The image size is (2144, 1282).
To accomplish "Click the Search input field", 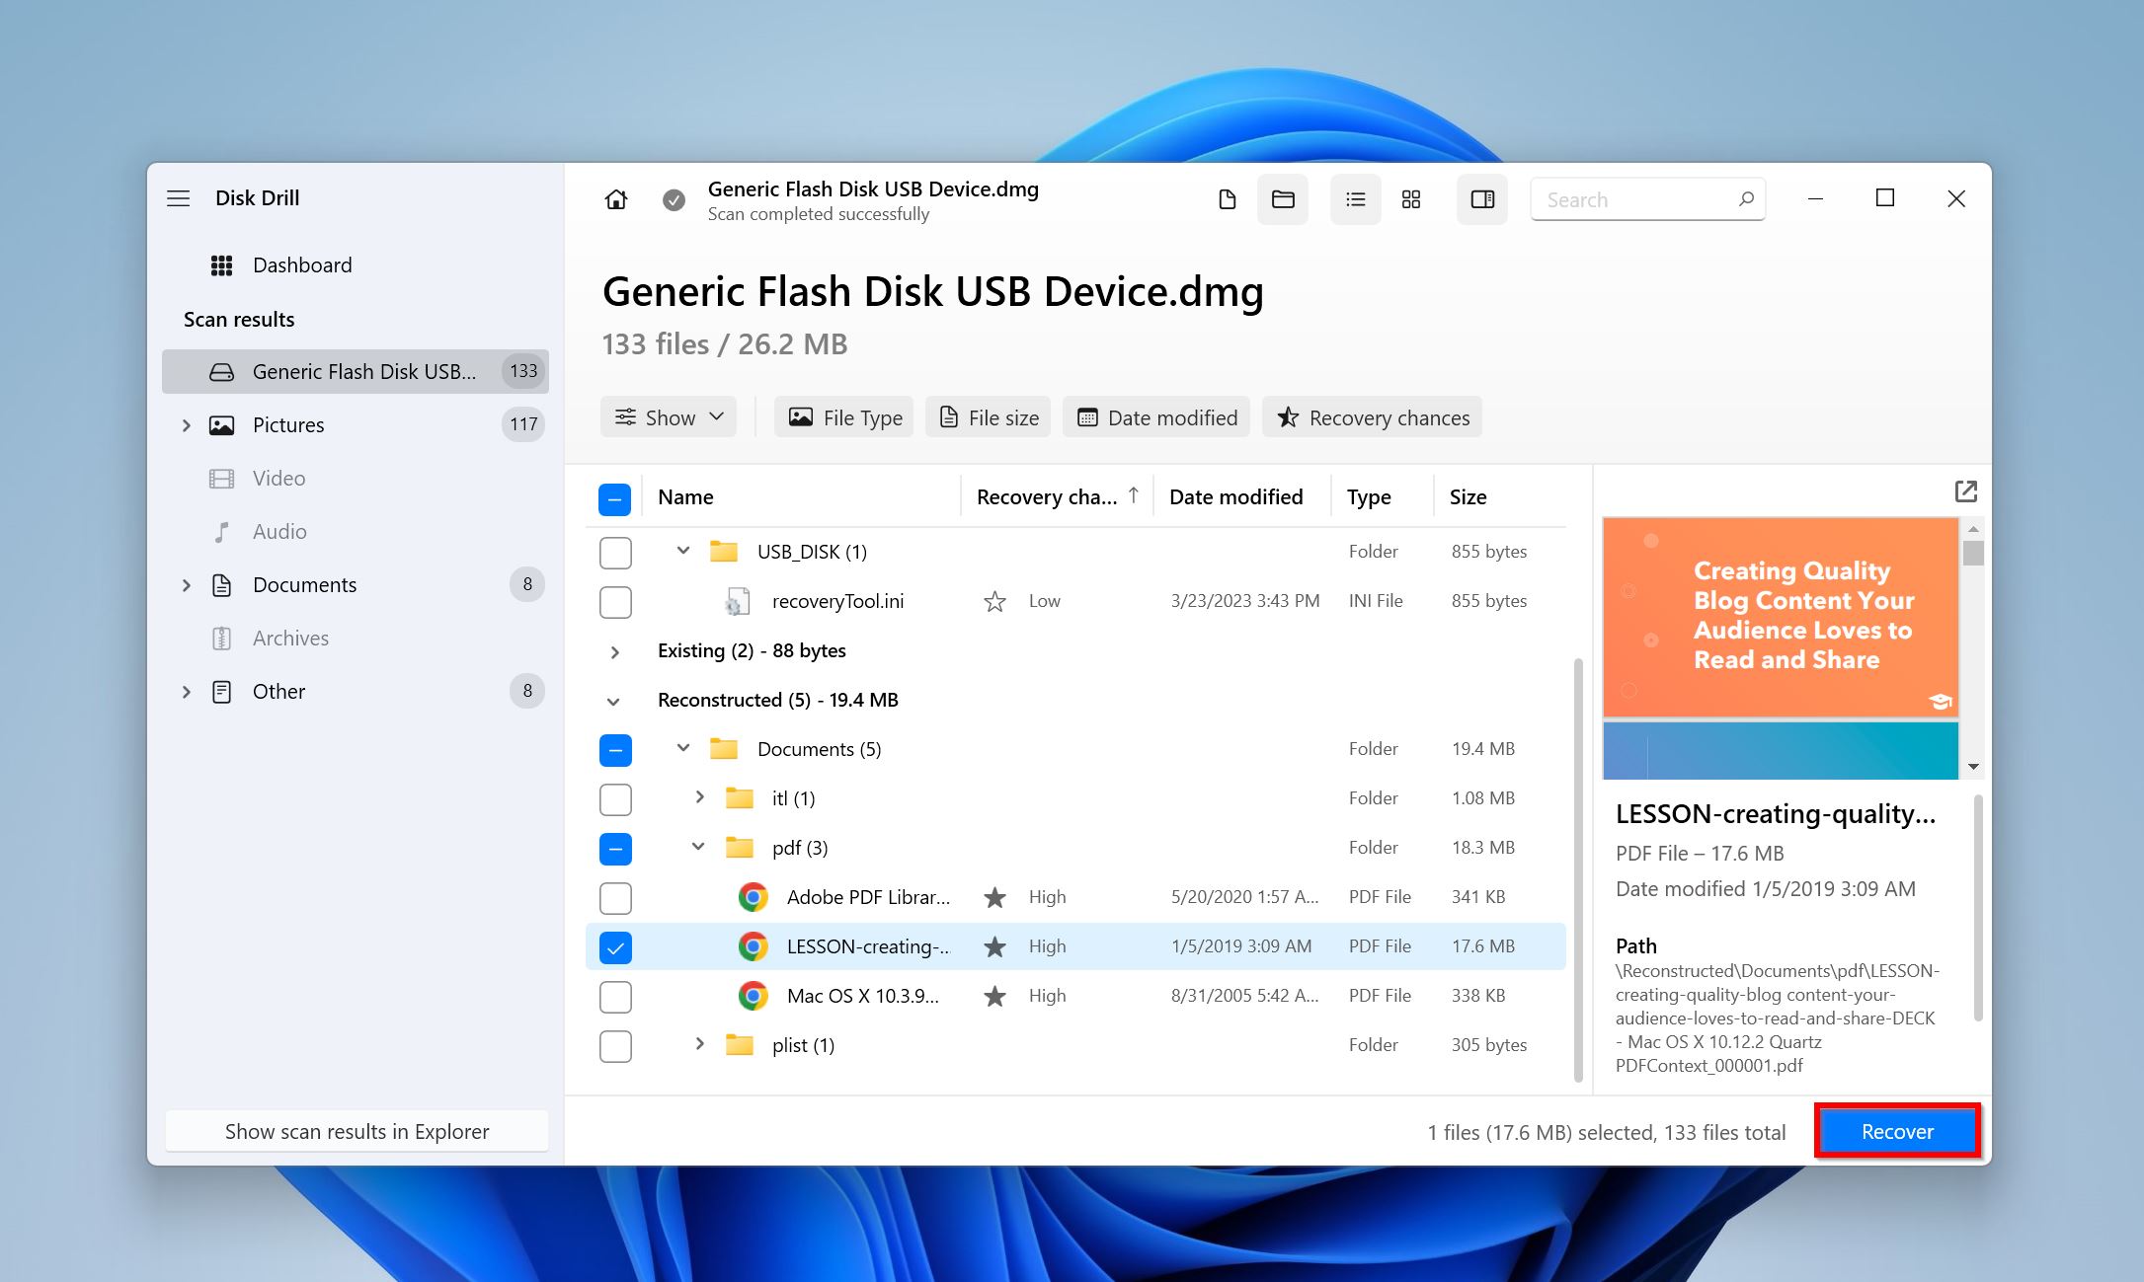I will pos(1647,198).
